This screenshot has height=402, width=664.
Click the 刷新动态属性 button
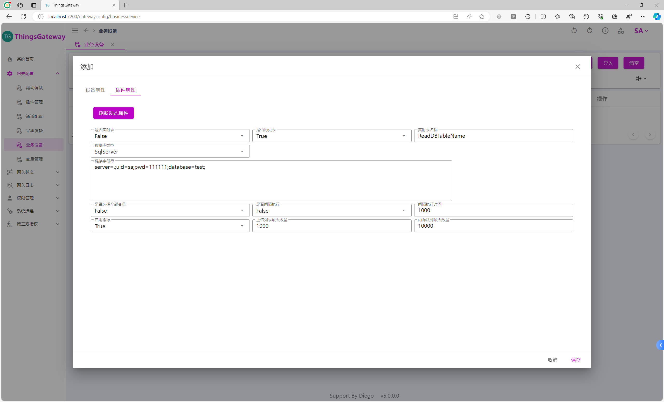click(113, 113)
